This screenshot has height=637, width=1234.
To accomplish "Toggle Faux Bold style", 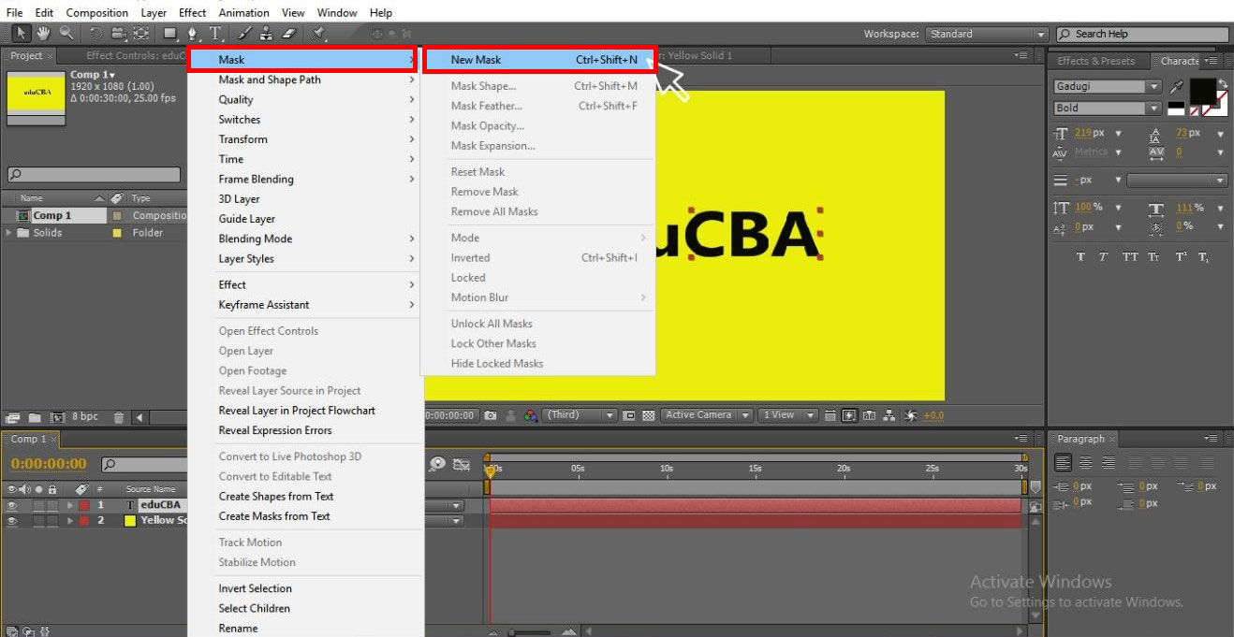I will pos(1080,257).
